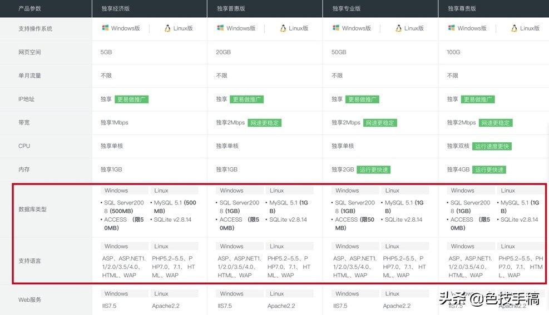The height and width of the screenshot is (315, 549).
Task: Click the 独享双核 CPU value
Action: pos(458,146)
